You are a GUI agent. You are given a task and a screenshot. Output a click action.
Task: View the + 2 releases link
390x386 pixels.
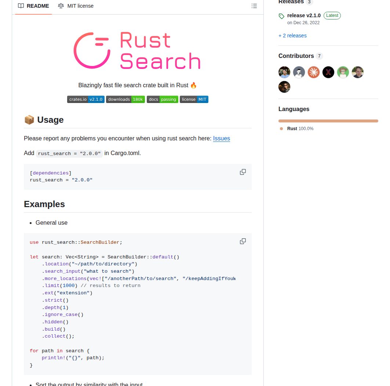point(292,36)
